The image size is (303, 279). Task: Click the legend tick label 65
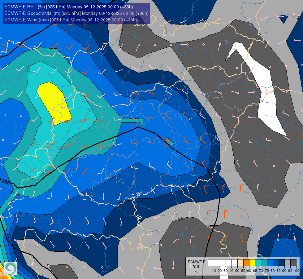pyautogui.click(x=255, y=271)
